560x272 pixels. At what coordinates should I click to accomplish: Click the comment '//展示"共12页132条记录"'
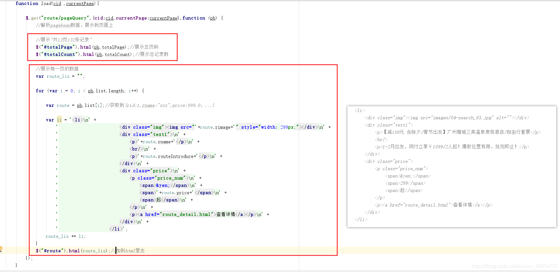pyautogui.click(x=64, y=40)
